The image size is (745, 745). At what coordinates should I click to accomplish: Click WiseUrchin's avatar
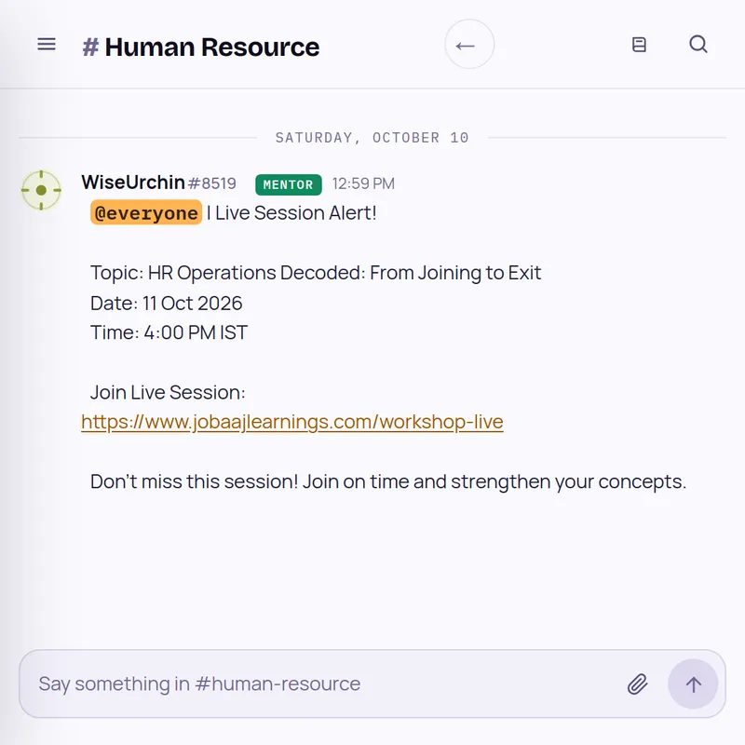coord(41,190)
